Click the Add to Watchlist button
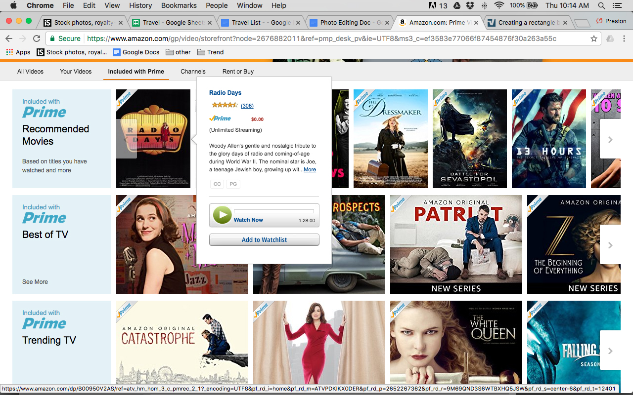The width and height of the screenshot is (633, 395). [264, 239]
